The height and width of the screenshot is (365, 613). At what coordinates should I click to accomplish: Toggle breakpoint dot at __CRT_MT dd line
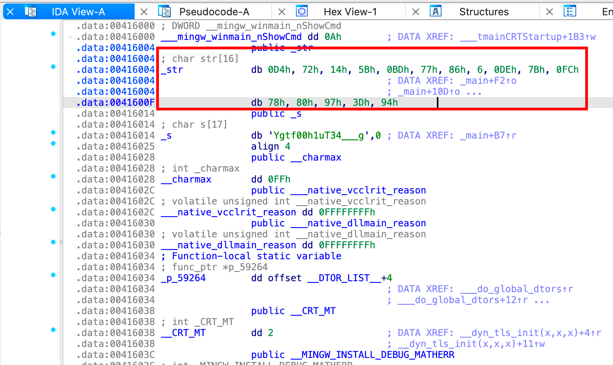(53, 330)
